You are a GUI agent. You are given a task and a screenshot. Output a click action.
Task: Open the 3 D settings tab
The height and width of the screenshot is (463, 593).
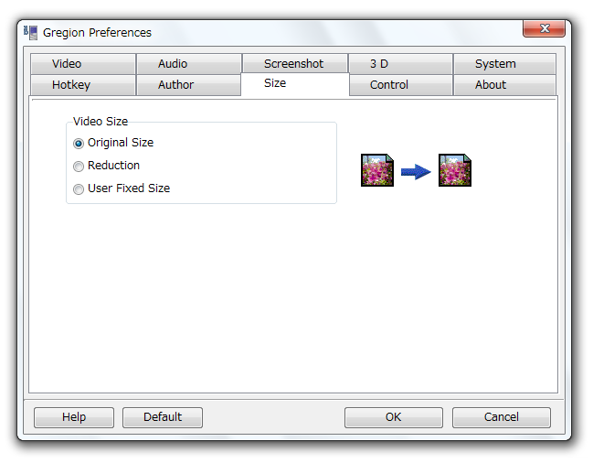click(x=401, y=64)
